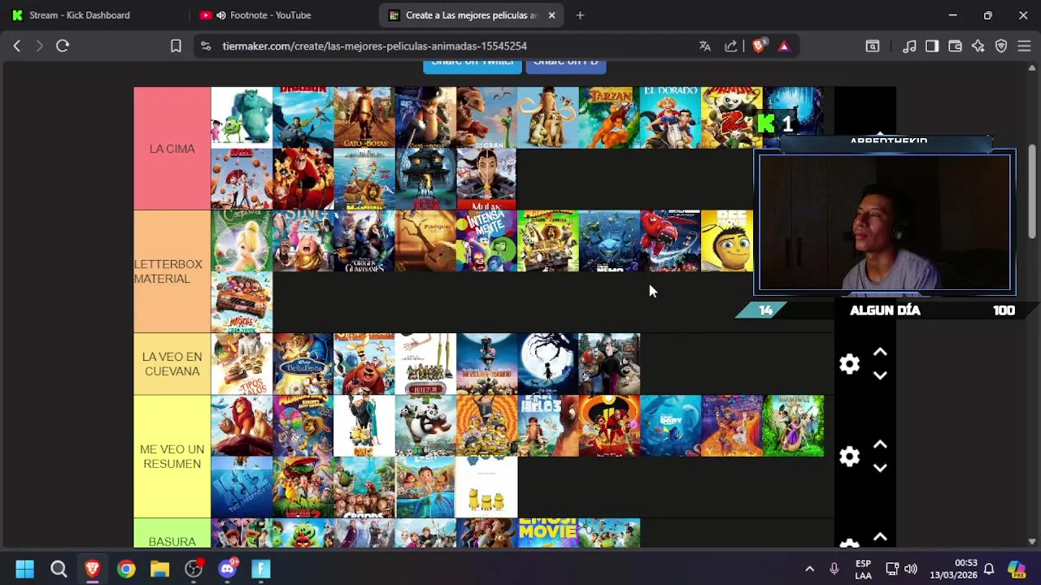Image resolution: width=1041 pixels, height=585 pixels.
Task: Open Fortnite from the taskbar
Action: [x=261, y=569]
